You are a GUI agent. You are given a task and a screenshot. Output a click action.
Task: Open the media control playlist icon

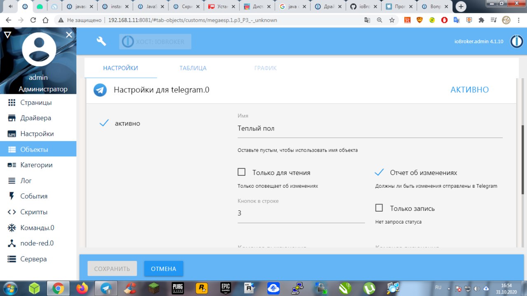pos(494,20)
